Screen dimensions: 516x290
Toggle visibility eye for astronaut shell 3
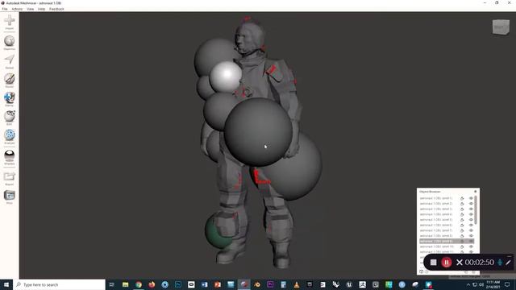tap(471, 209)
